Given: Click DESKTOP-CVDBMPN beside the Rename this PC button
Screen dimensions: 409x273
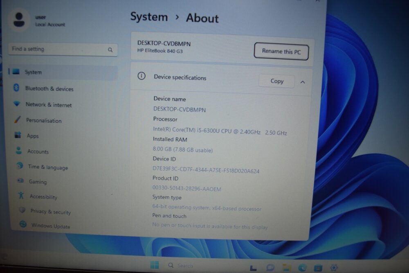Looking at the screenshot, I should 164,43.
